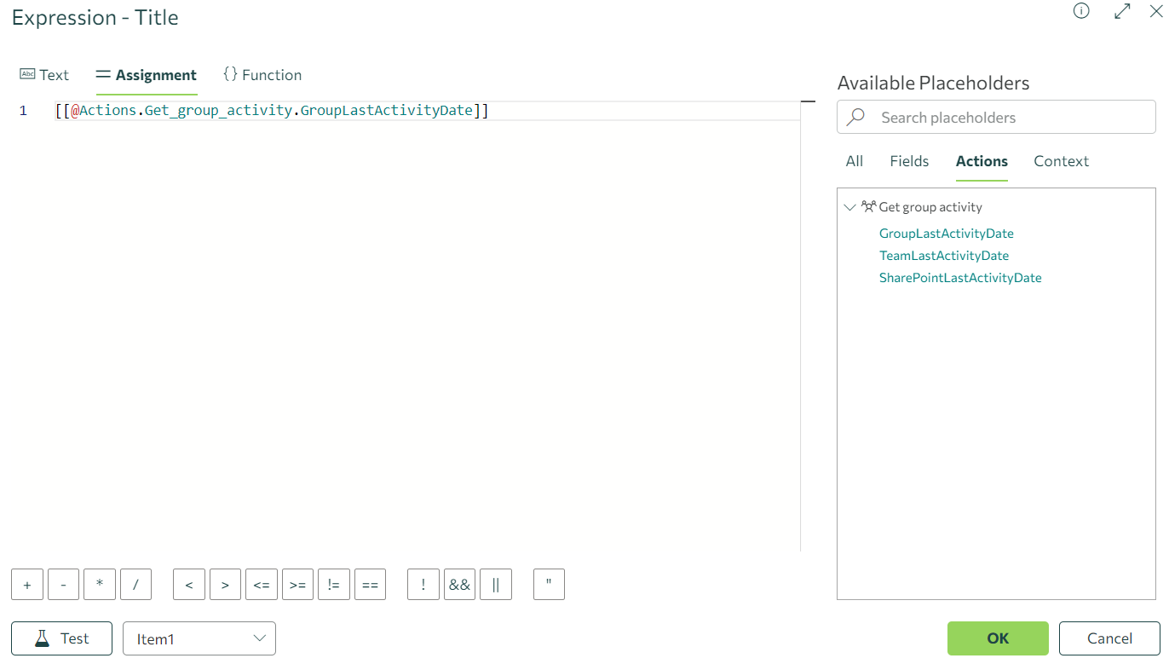Switch to the Function tab
Viewport: 1169px width, 664px height.
pos(262,75)
